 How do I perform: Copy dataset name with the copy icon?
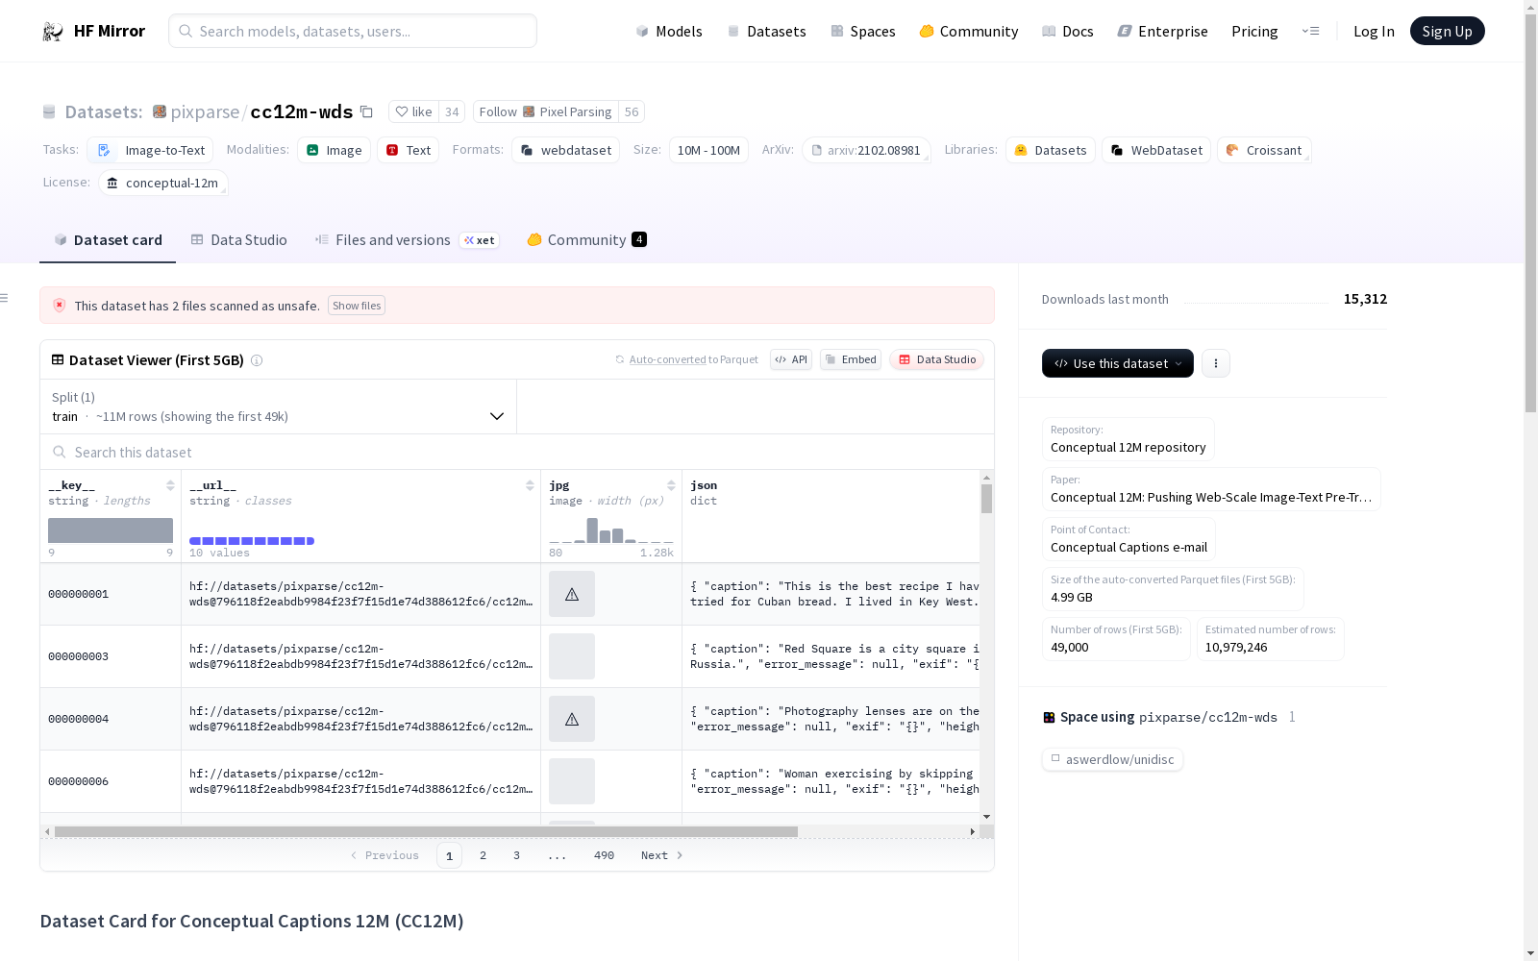pyautogui.click(x=366, y=111)
